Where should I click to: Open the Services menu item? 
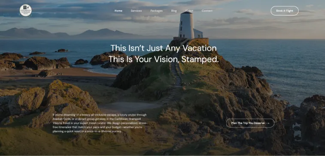point(136,11)
